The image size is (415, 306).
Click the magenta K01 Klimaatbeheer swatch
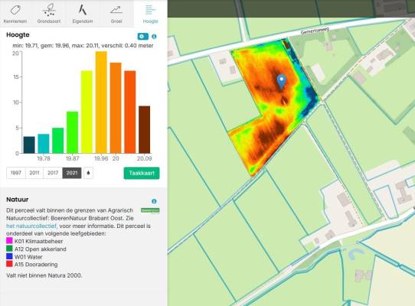pyautogui.click(x=9, y=241)
